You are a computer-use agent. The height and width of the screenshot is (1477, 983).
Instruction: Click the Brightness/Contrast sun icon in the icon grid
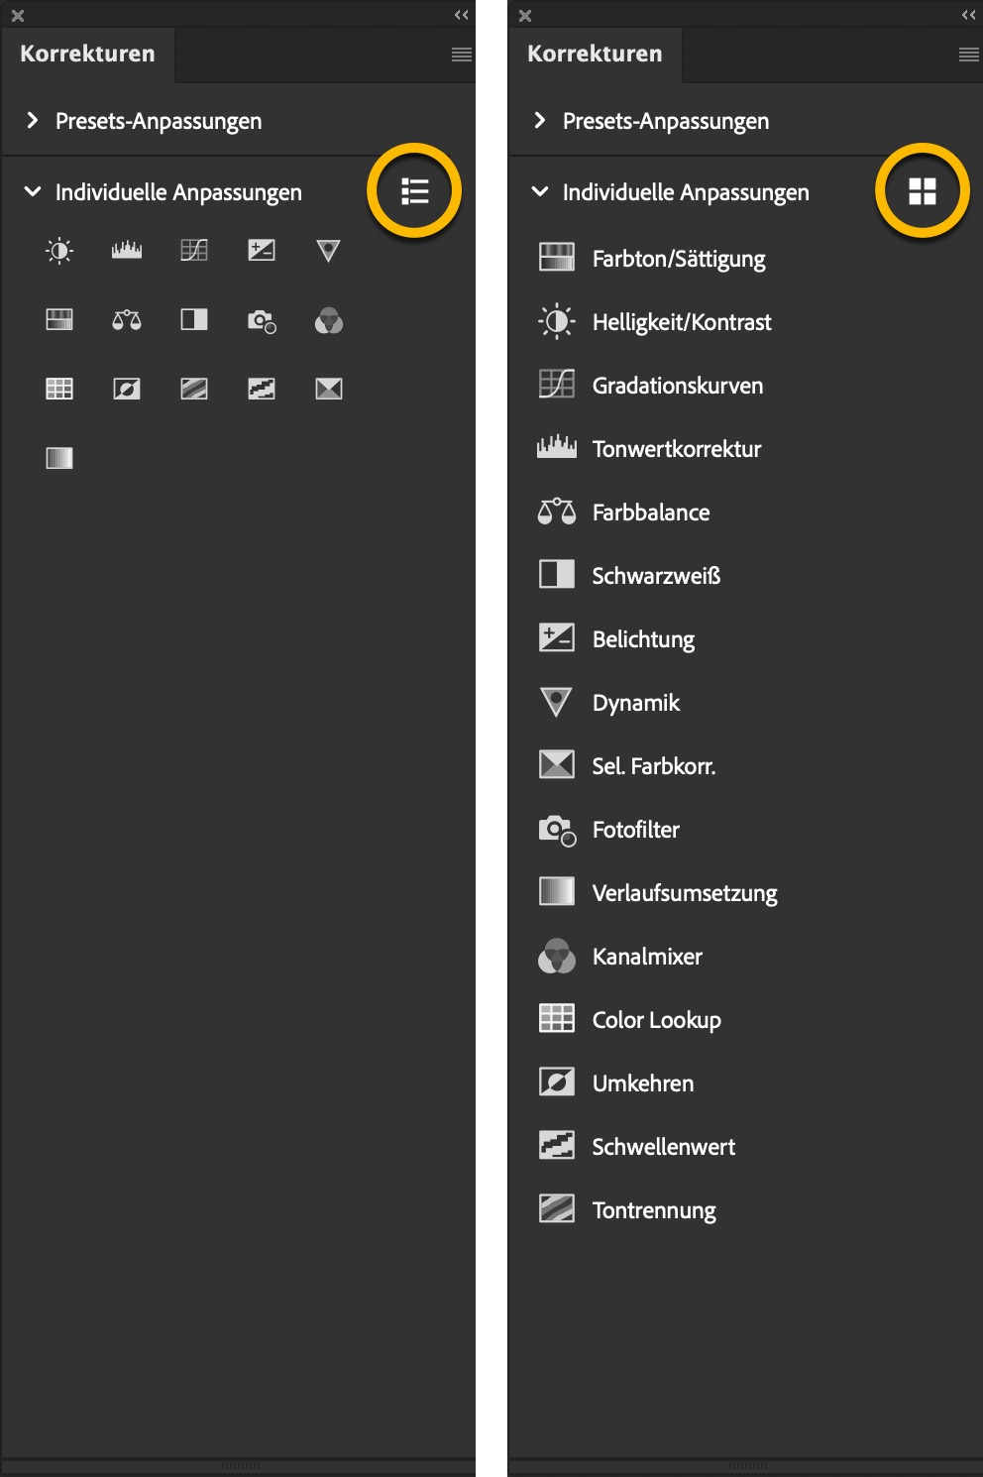coord(59,251)
